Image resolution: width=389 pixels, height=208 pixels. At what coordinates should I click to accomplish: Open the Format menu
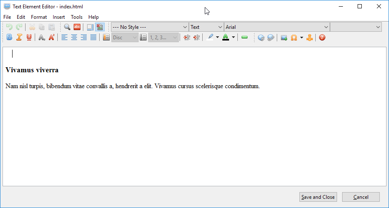pyautogui.click(x=39, y=17)
